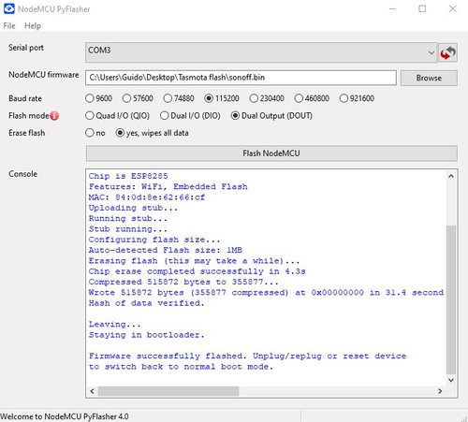The width and height of the screenshot is (468, 422).
Task: Click console line "Leaving..."
Action: click(x=115, y=325)
